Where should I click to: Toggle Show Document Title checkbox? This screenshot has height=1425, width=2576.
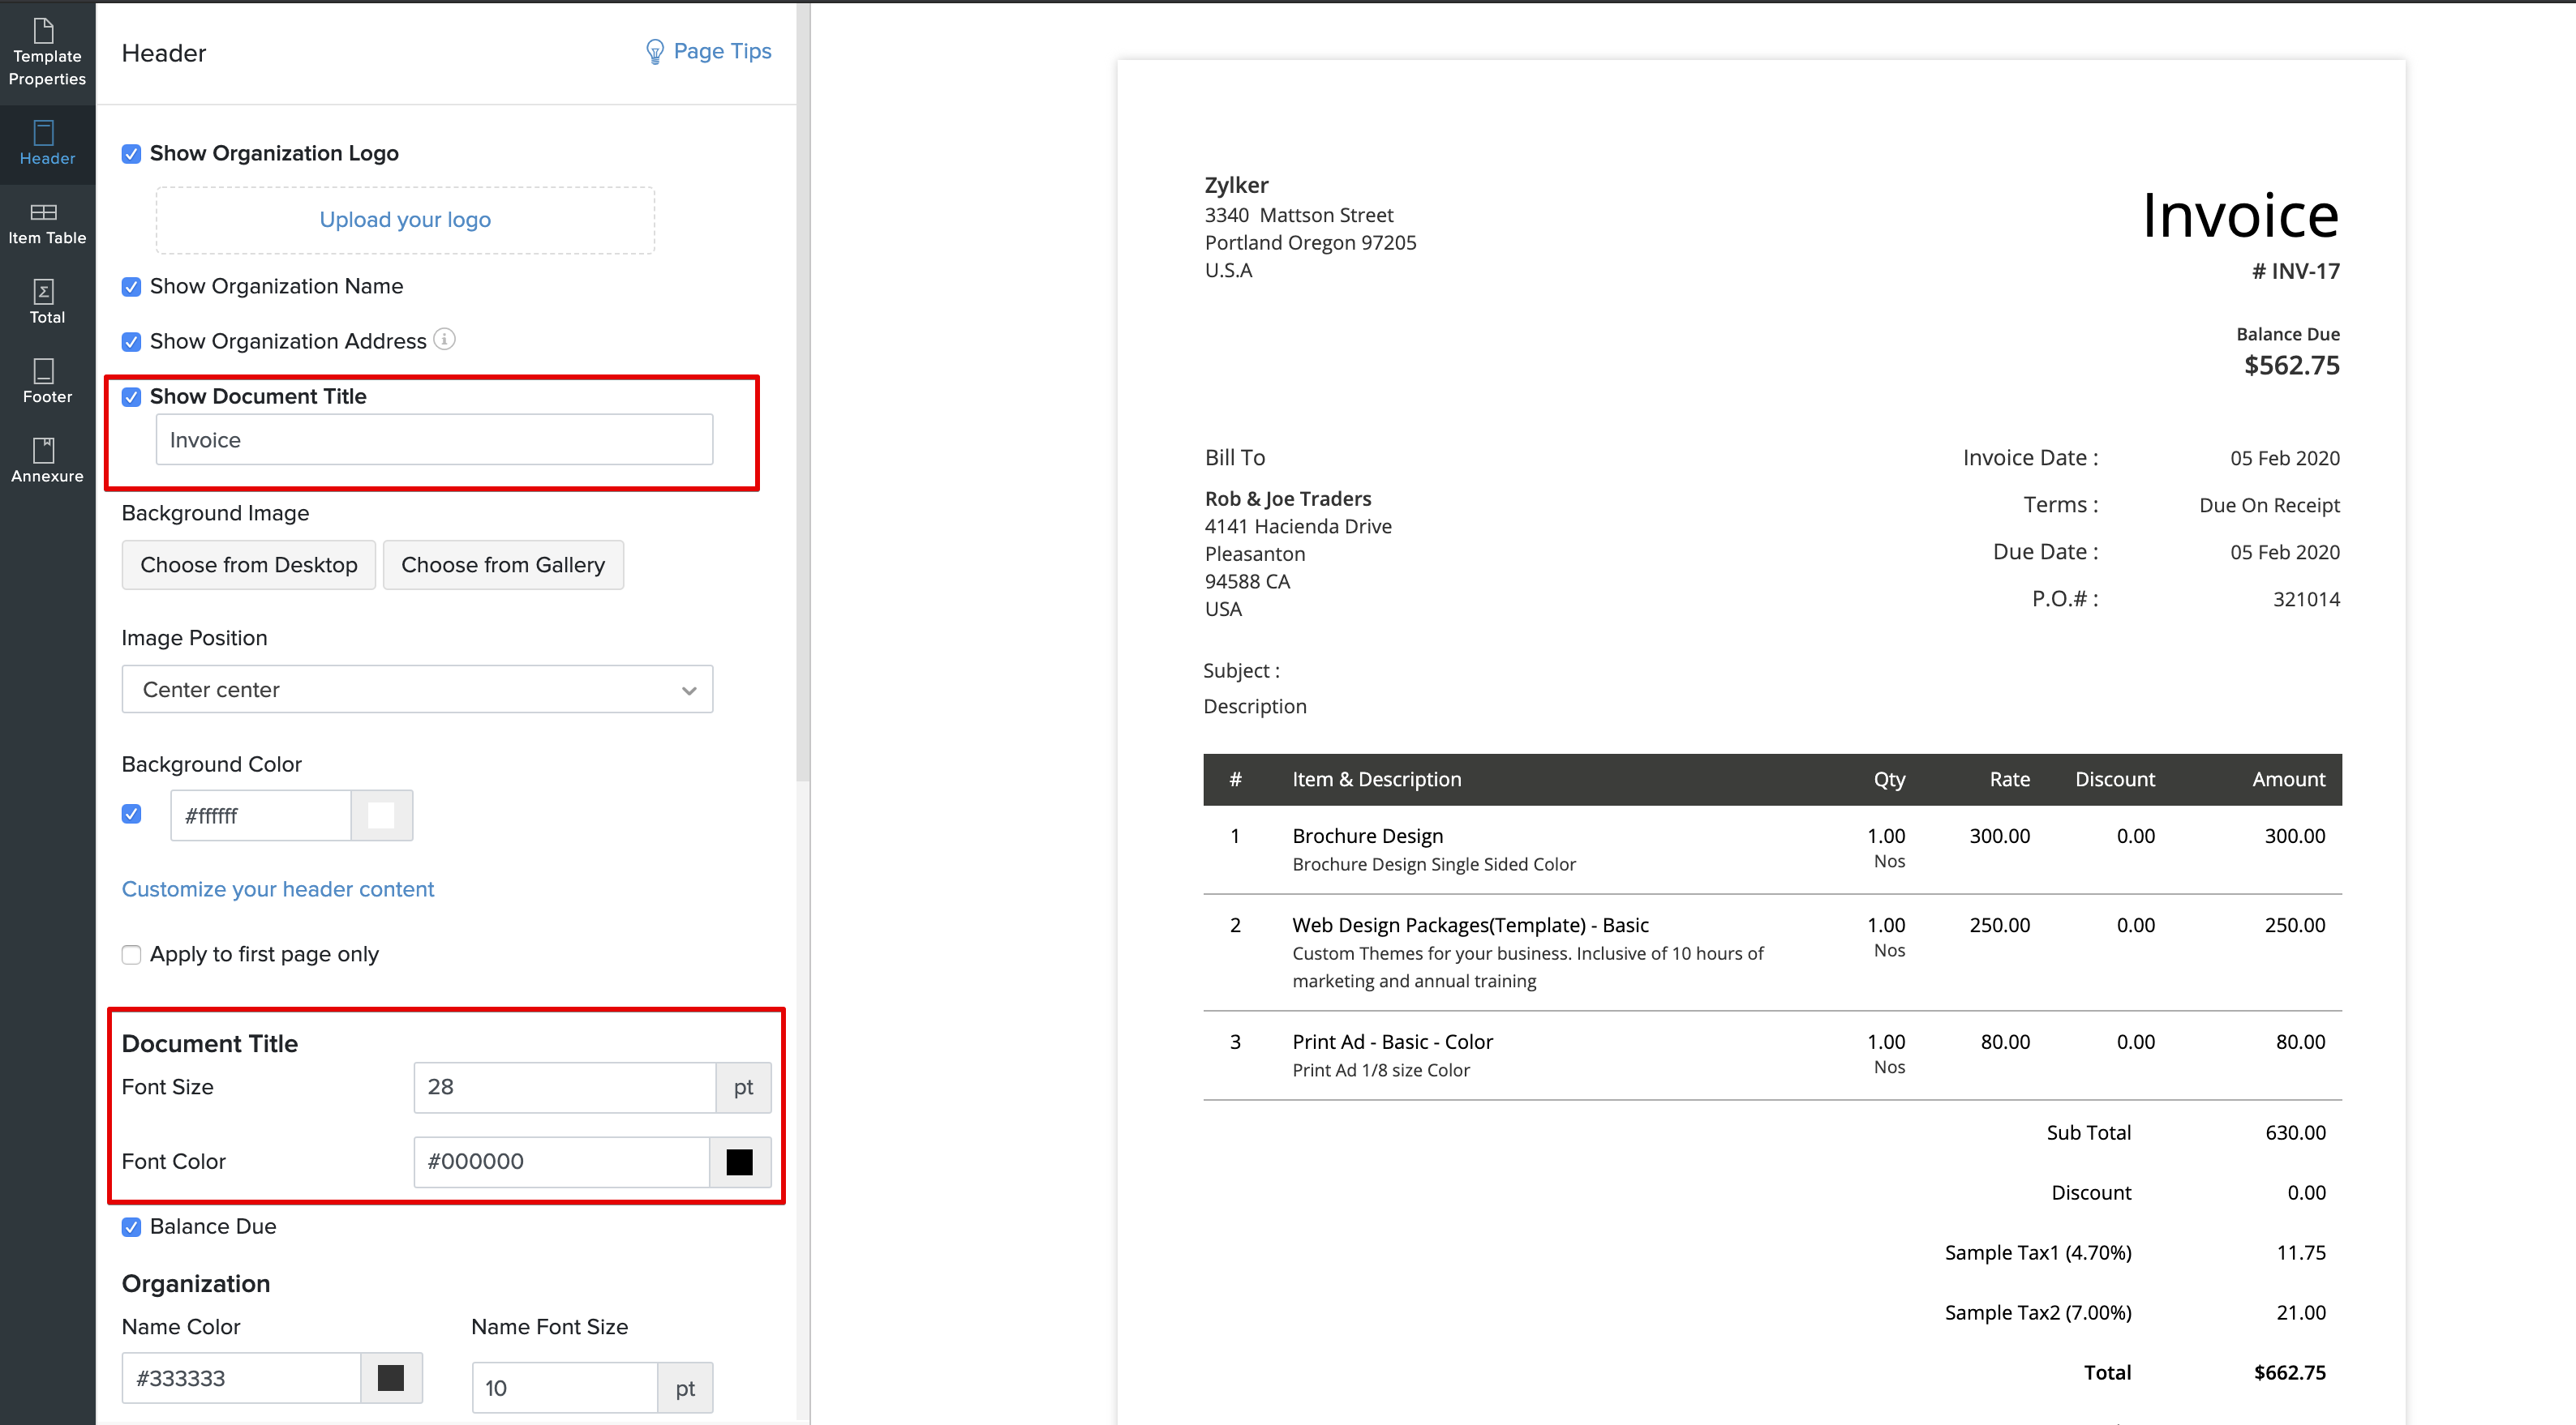click(130, 395)
